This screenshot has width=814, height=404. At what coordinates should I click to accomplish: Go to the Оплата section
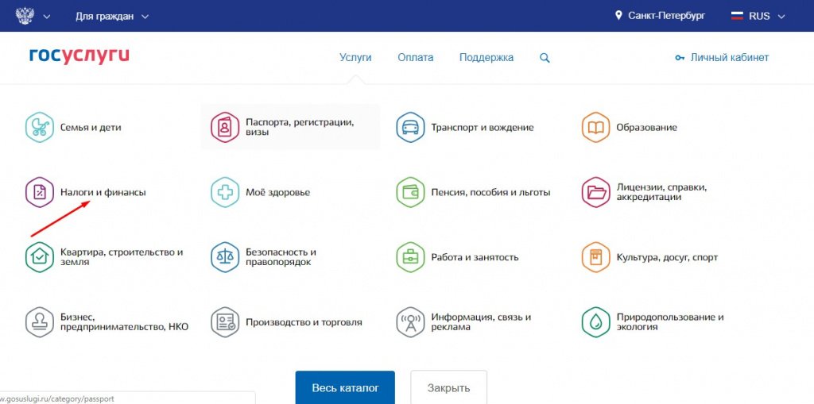point(415,58)
